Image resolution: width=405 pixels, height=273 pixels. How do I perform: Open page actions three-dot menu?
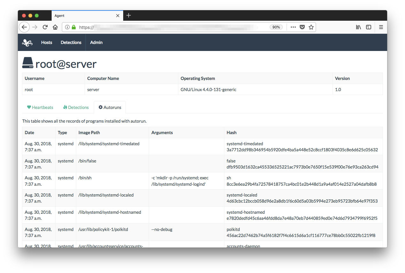[293, 27]
